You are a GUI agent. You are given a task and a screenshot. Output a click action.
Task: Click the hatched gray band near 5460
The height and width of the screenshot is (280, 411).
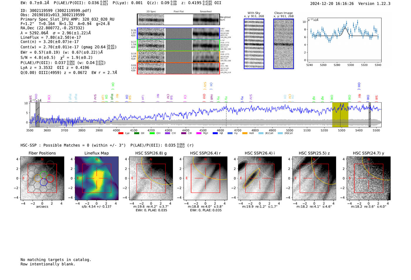click(370, 115)
